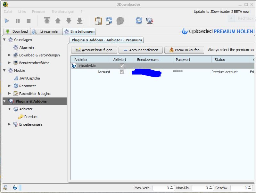Click Premium kaufen button
256x193 pixels.
point(184,50)
